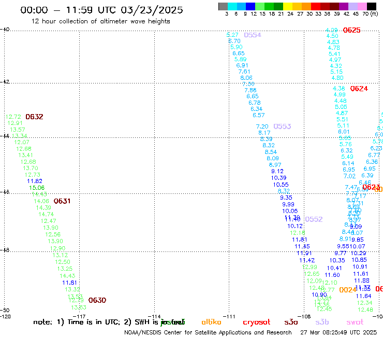Select the 14.74 wave height value
Image resolution: width=383 pixels, height=337 pixels.
[46, 214]
